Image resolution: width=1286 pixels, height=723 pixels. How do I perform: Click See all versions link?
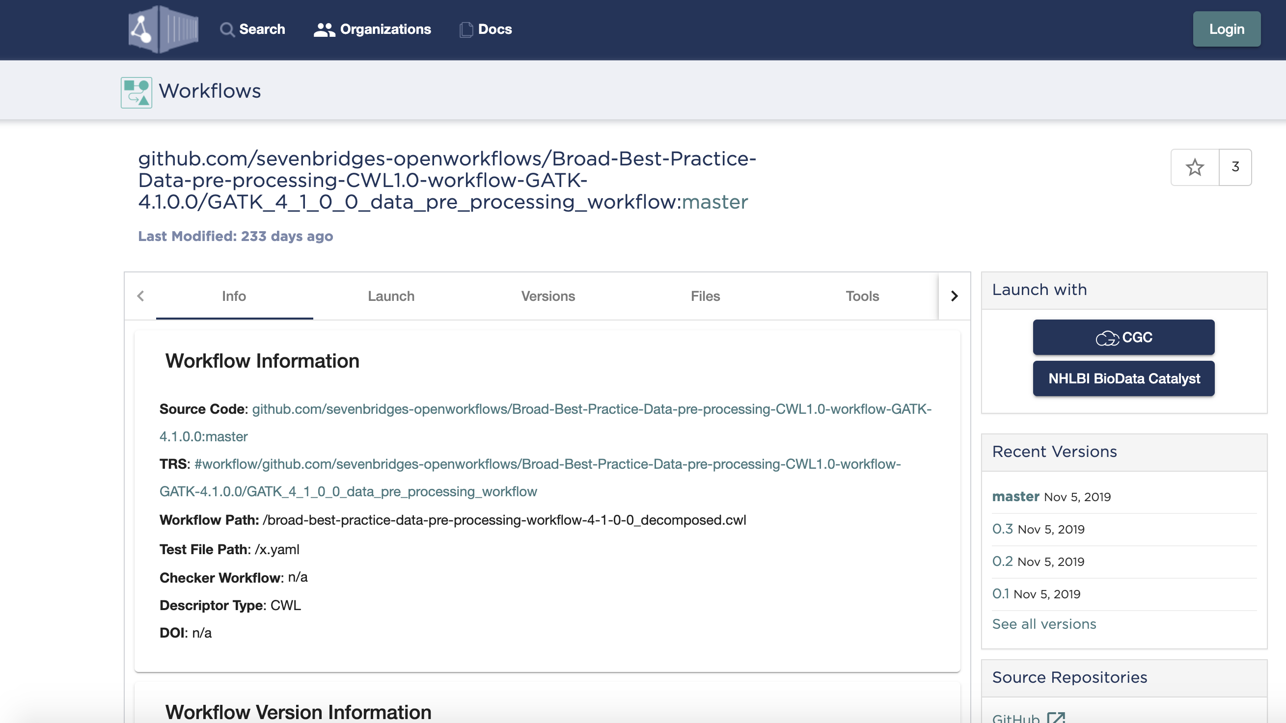click(x=1044, y=624)
